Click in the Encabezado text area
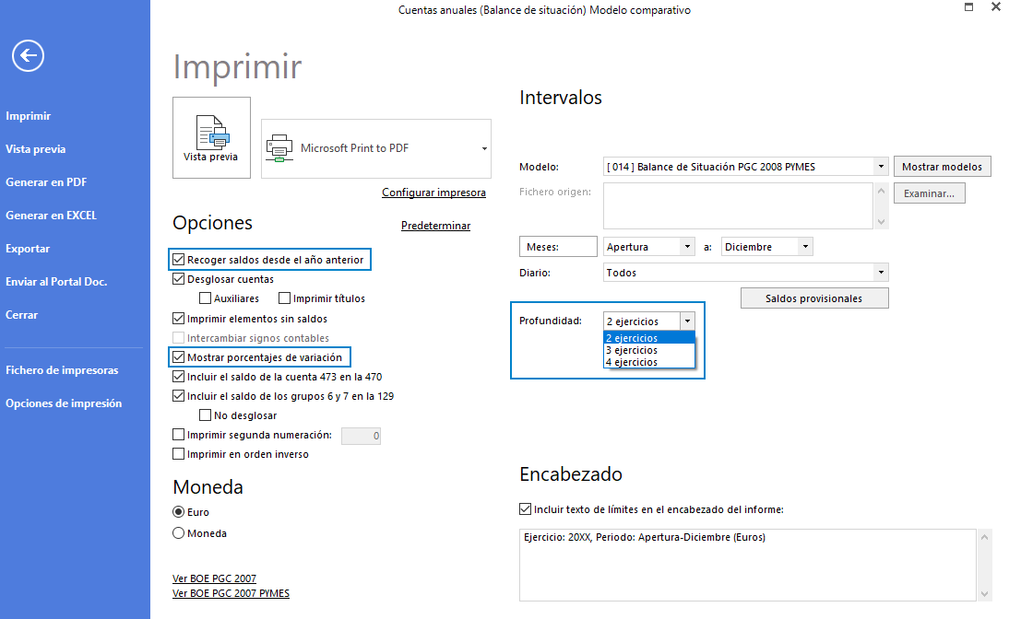Screen dimensions: 1009x619 (747, 565)
